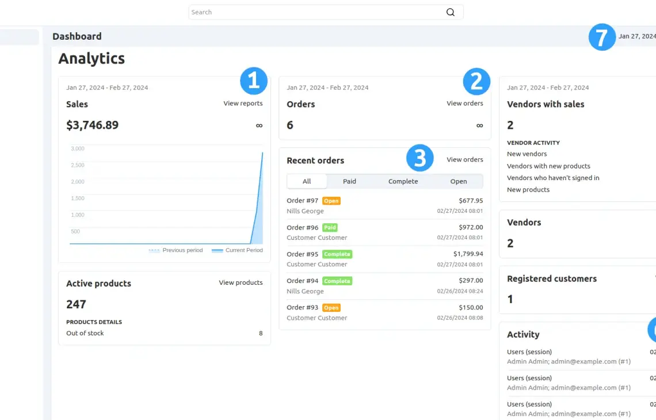Focus the Search input field

click(326, 12)
